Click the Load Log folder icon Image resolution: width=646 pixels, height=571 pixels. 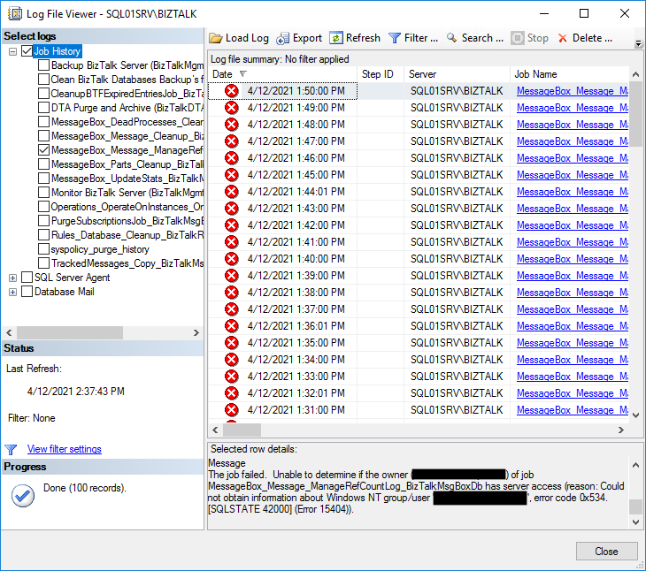point(216,38)
